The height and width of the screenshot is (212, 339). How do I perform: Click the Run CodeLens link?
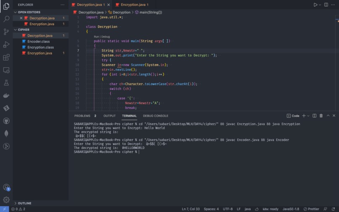click(x=96, y=37)
